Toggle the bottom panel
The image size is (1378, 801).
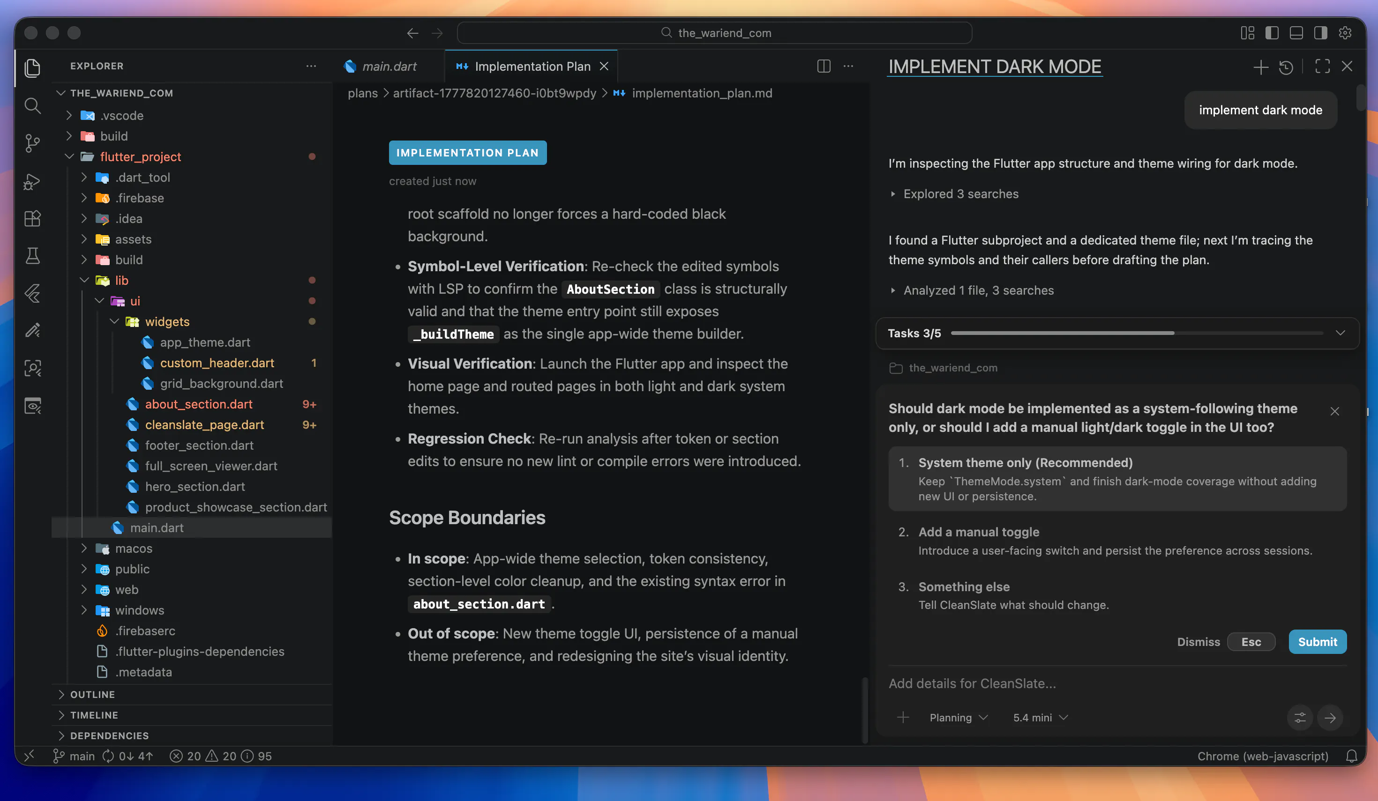click(x=1296, y=33)
